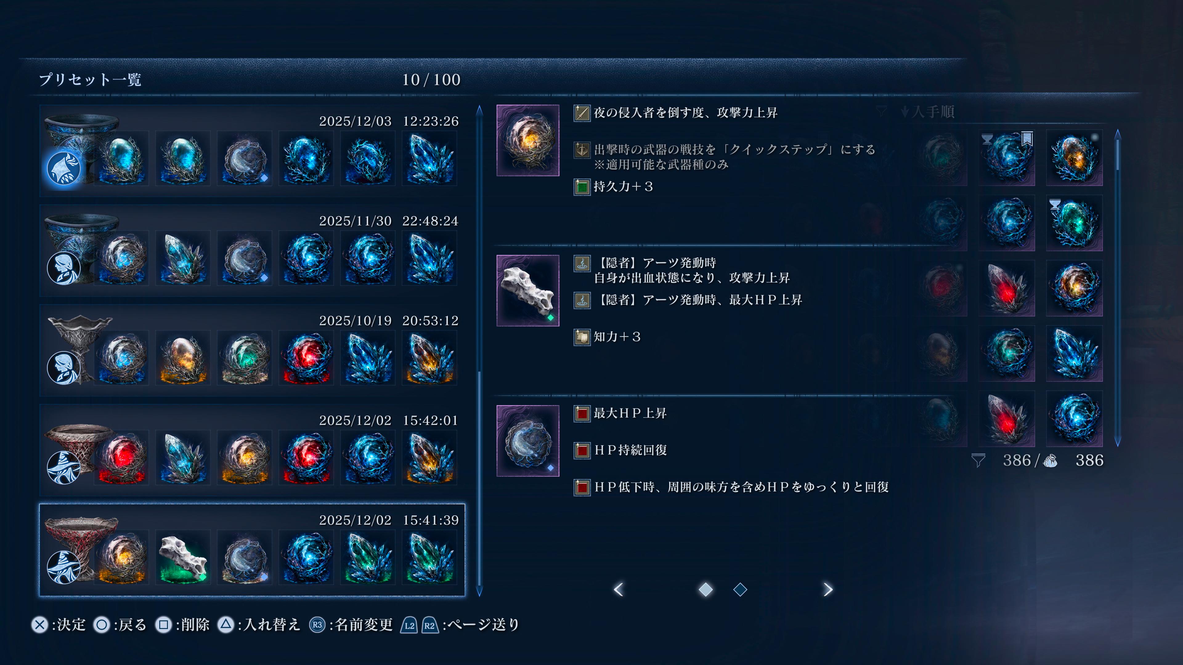Image resolution: width=1183 pixels, height=665 pixels.
Task: Select the bookmarked blue relic in inventory grid
Action: click(x=1007, y=158)
